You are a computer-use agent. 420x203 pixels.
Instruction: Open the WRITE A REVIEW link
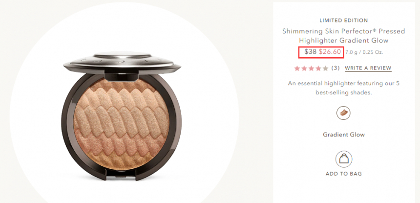click(x=368, y=68)
